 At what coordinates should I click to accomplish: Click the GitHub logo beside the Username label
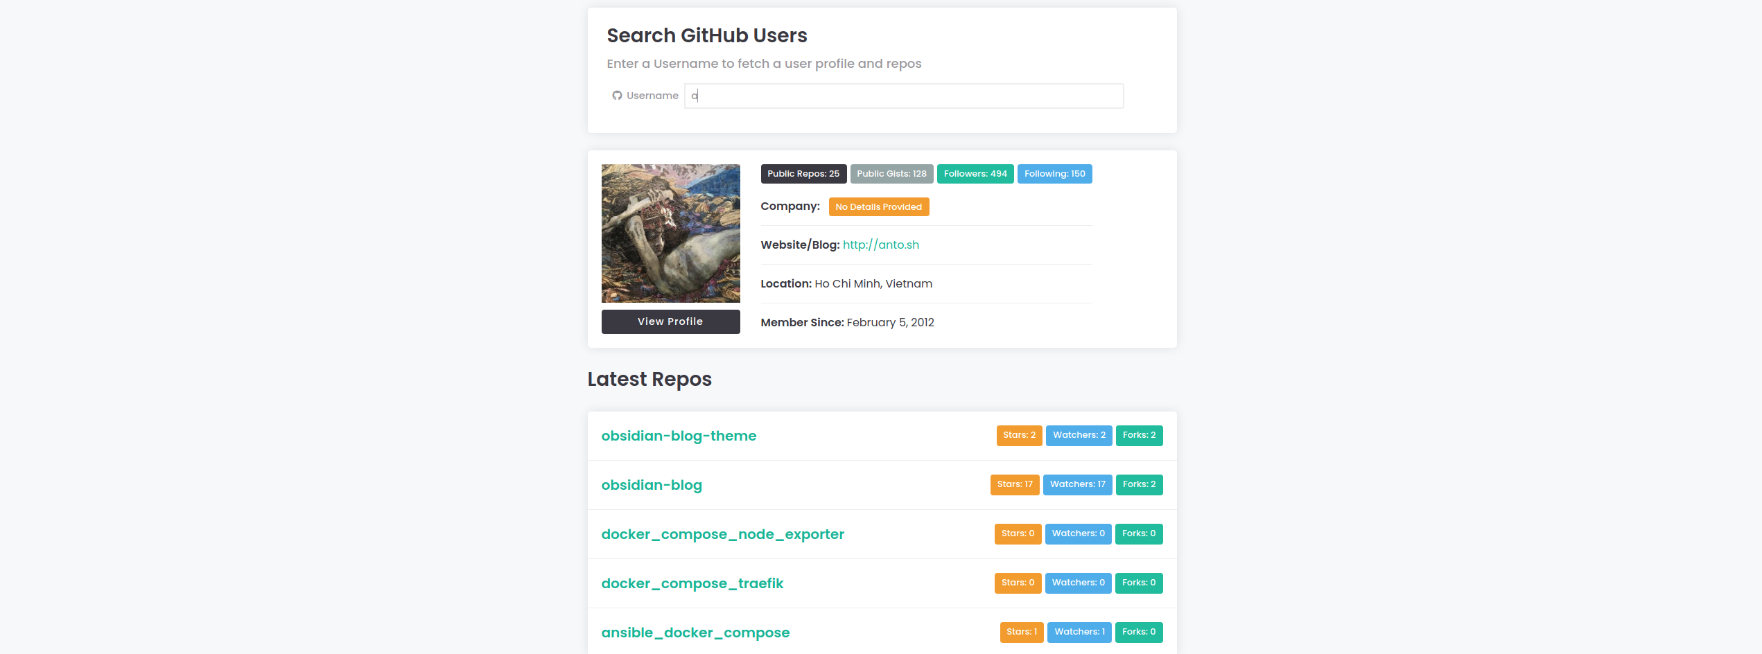click(x=617, y=96)
